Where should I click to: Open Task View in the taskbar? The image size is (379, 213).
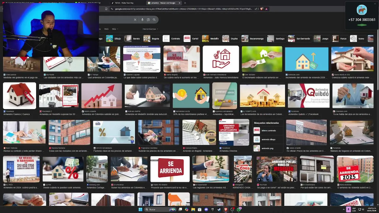[x=180, y=209]
